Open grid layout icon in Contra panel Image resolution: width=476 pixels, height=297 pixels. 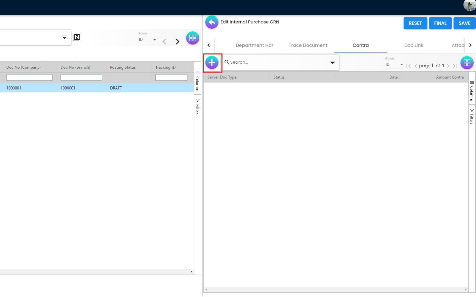coord(467,63)
